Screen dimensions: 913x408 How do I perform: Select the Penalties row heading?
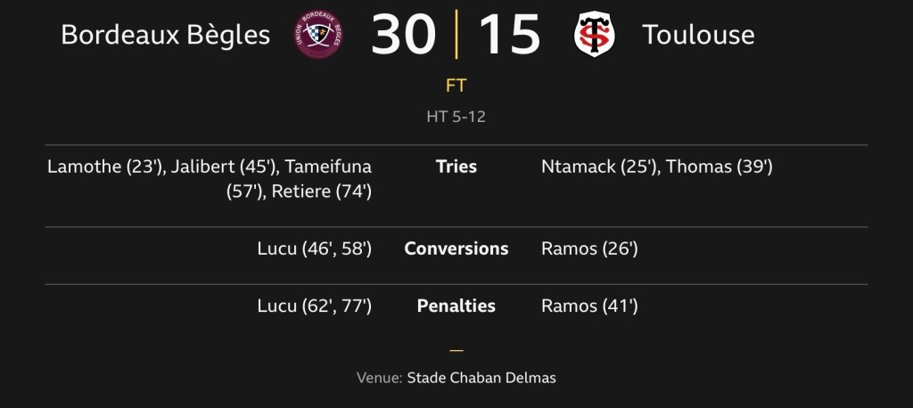456,306
